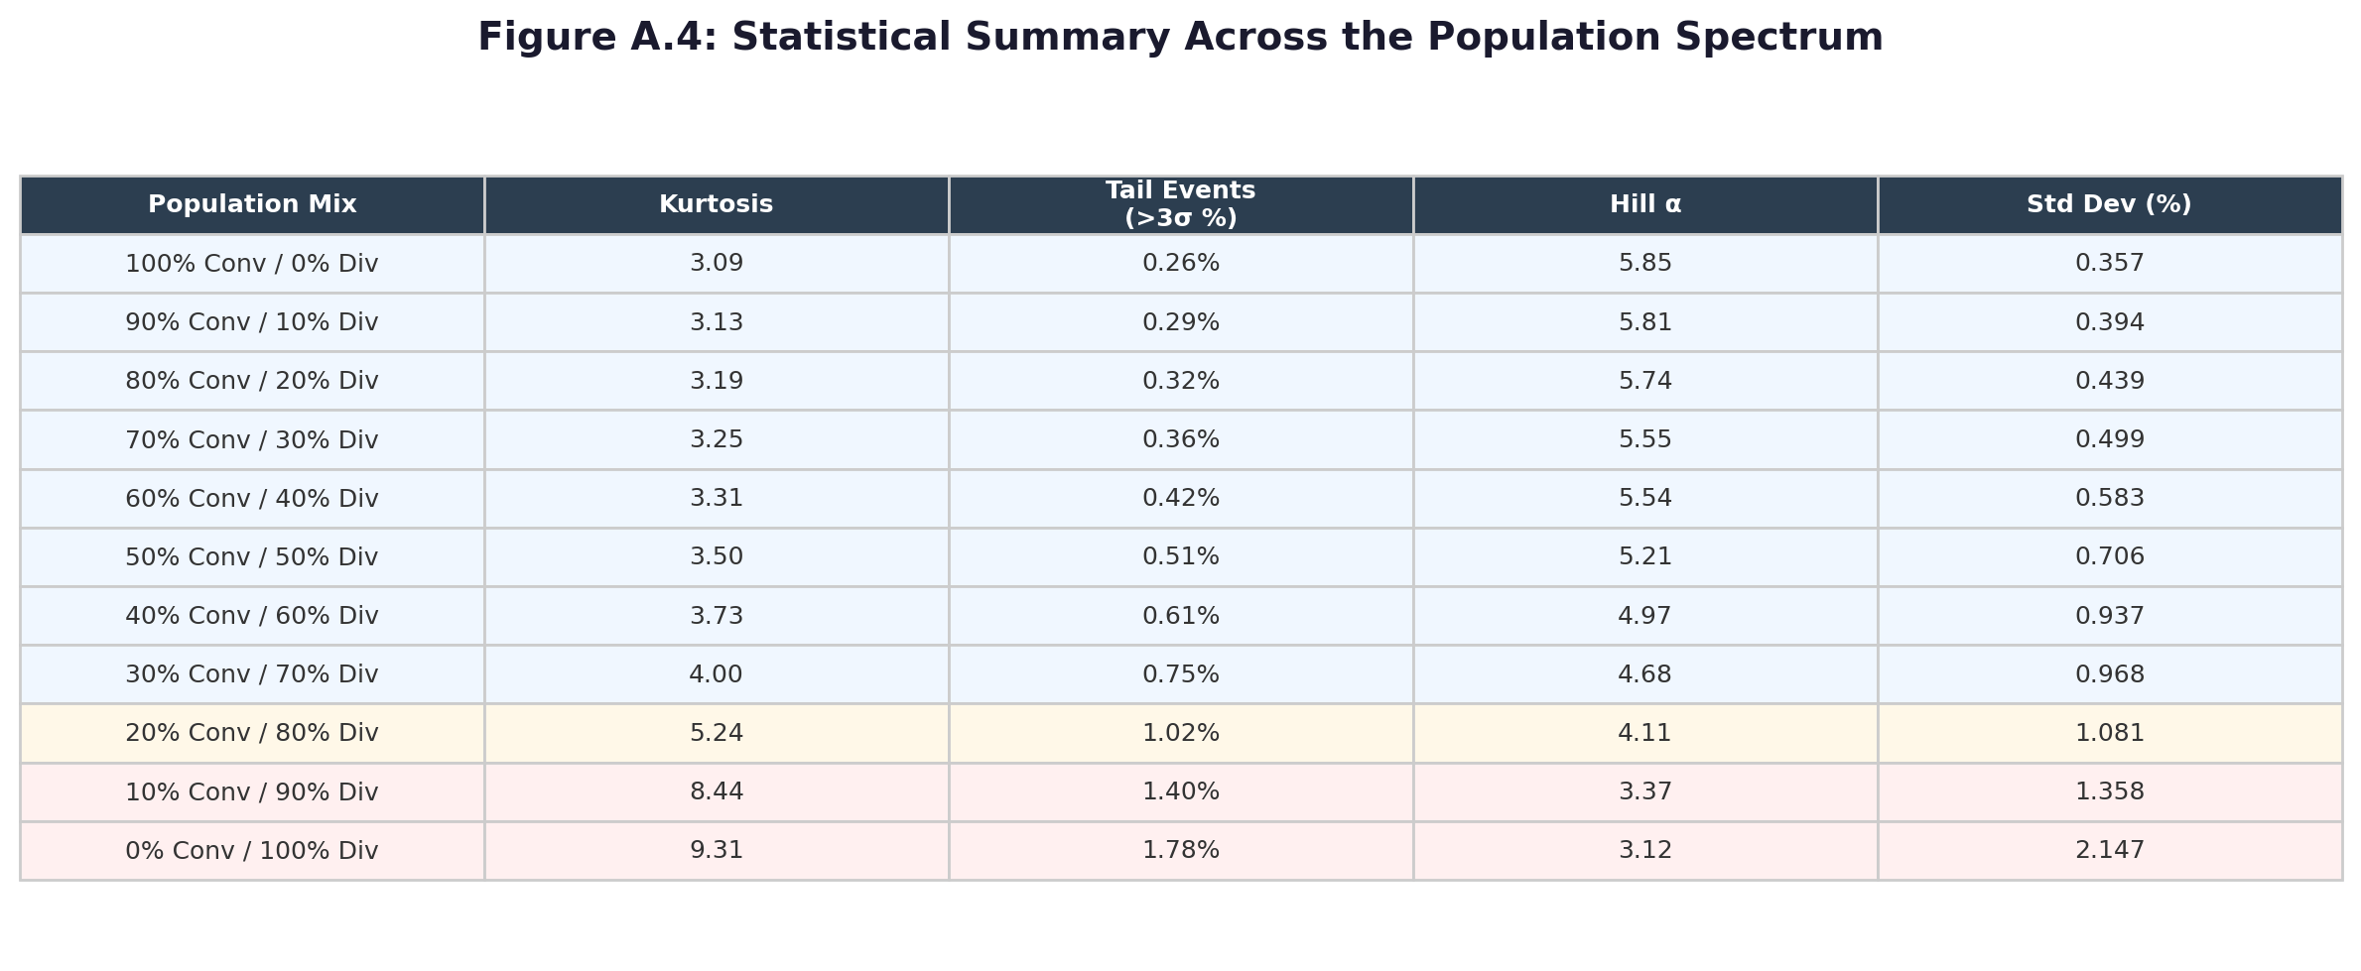
Task: Click kurtosis value 9.31
Action: click(717, 851)
